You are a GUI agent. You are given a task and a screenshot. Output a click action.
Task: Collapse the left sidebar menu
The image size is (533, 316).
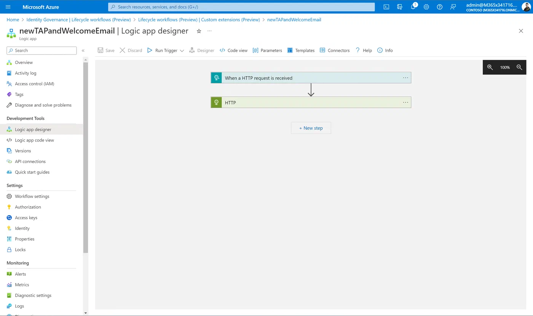(x=83, y=50)
